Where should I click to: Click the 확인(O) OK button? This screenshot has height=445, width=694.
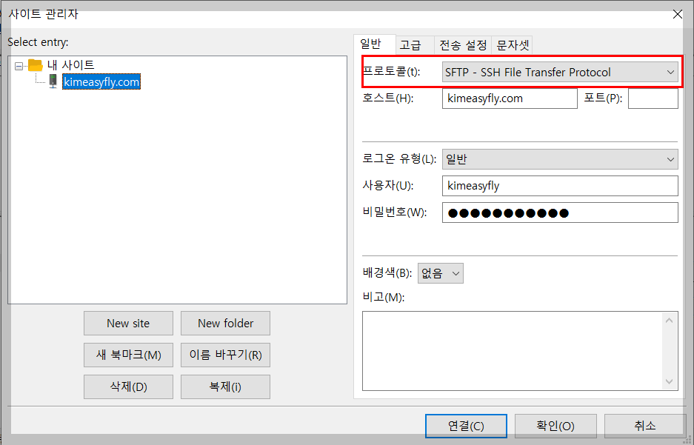click(x=555, y=426)
